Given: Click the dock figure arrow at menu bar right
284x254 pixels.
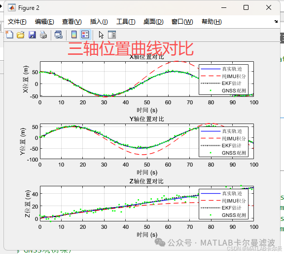Looking at the screenshot, I should (276, 21).
